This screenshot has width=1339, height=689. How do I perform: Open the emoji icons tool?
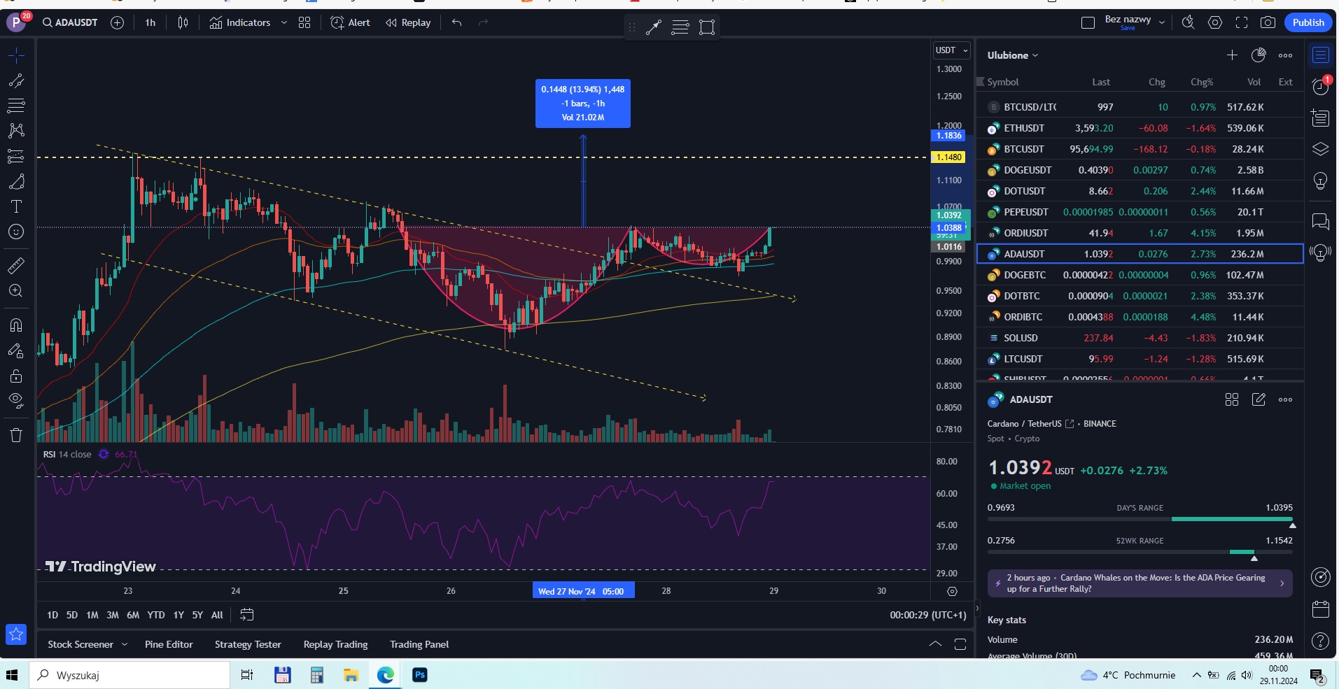pyautogui.click(x=16, y=232)
